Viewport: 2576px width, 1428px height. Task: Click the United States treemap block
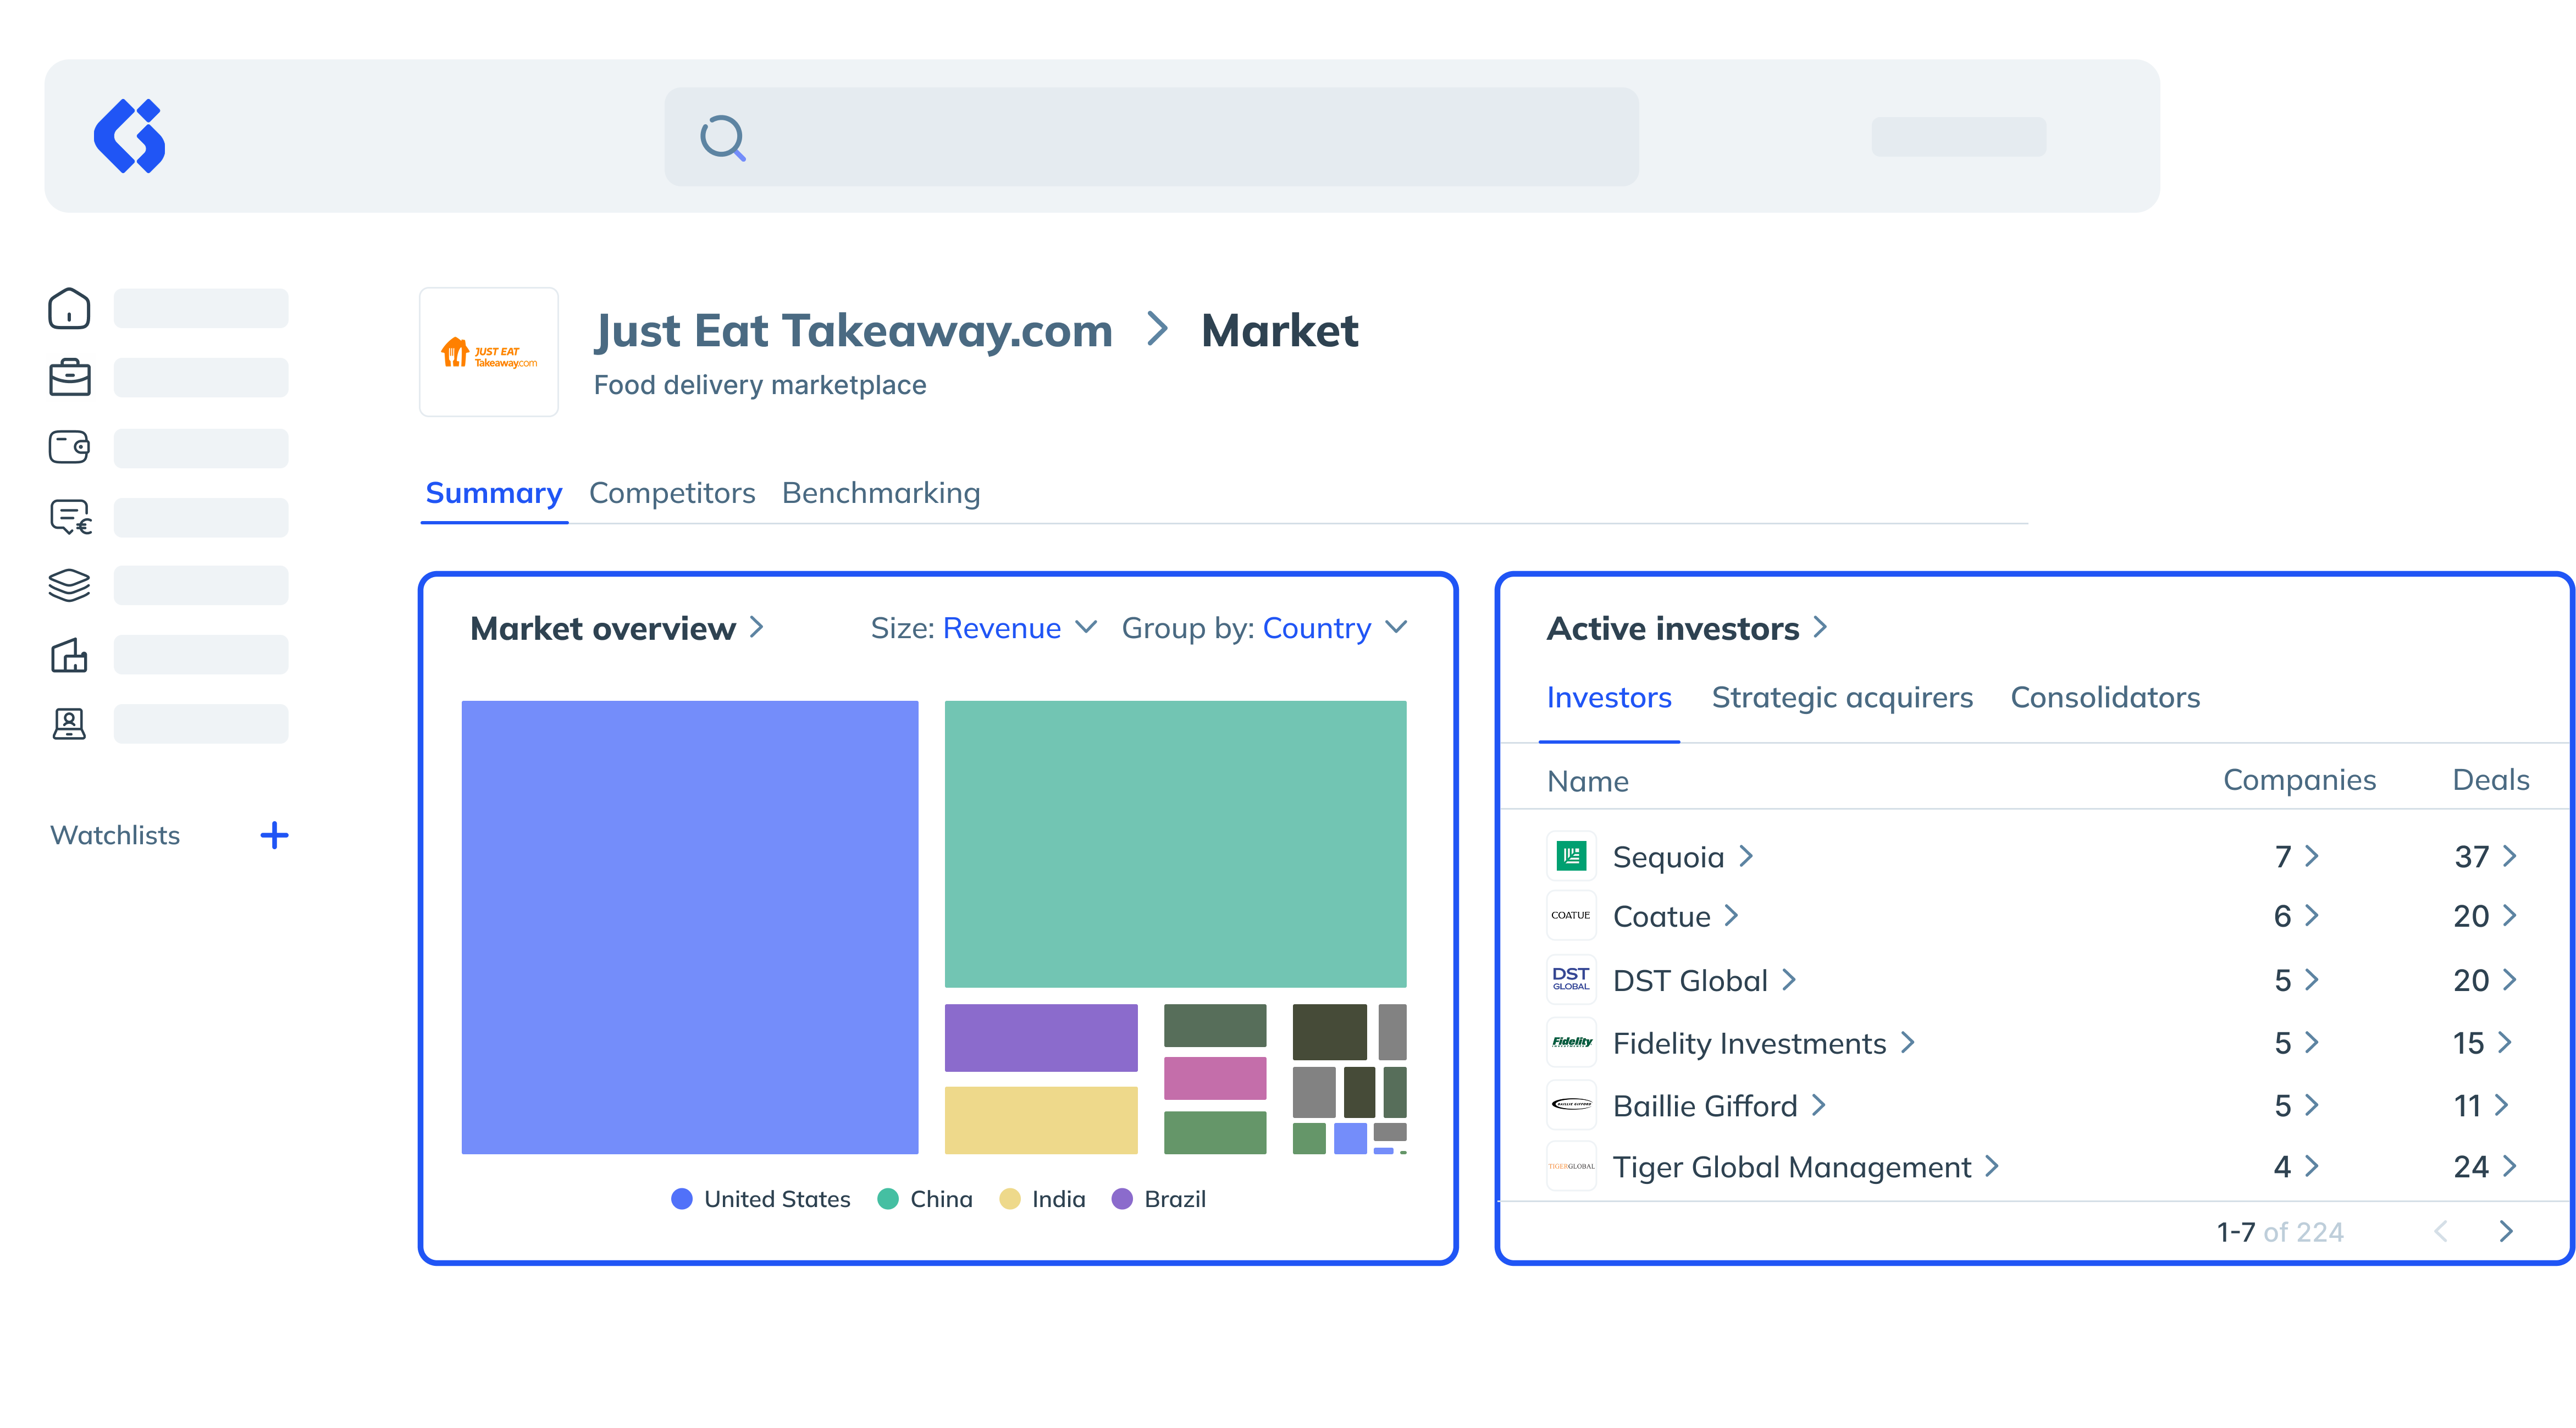point(689,927)
